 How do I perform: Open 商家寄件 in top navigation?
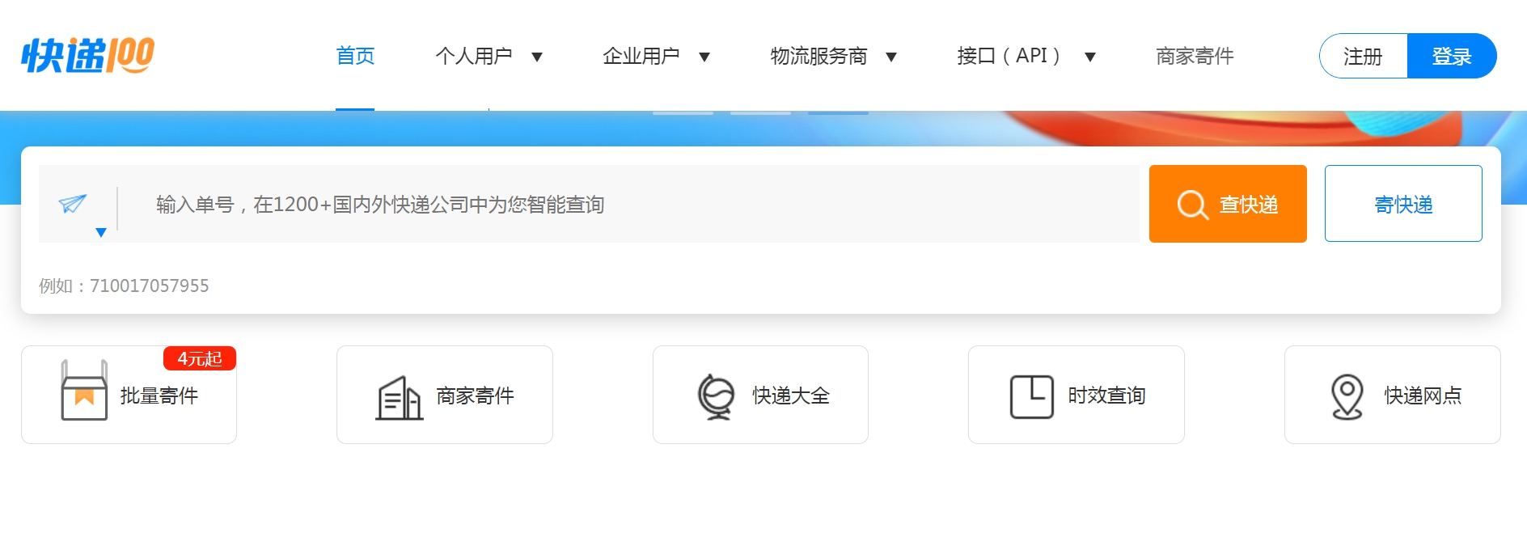click(x=1195, y=56)
